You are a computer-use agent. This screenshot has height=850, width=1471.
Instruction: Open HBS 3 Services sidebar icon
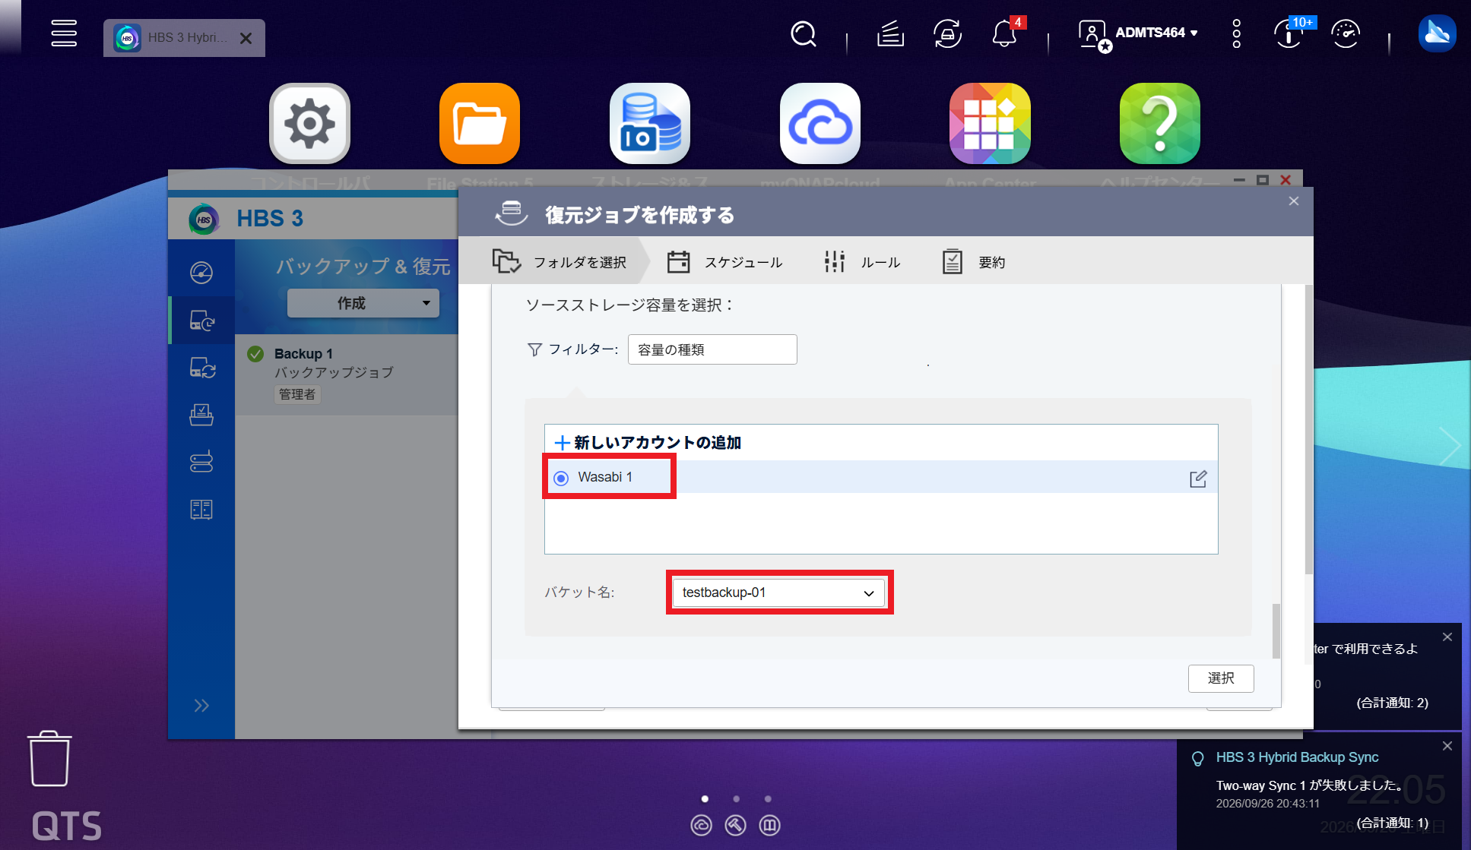(201, 462)
